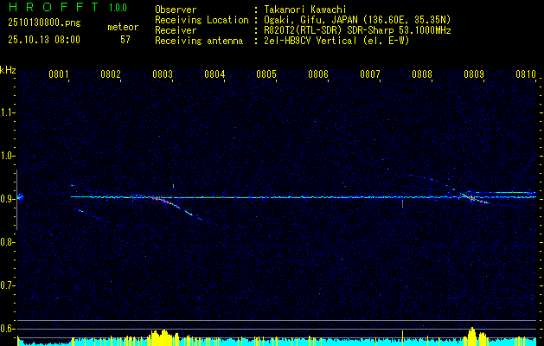Click the 0804 time marker
Screen dimensions: 544x346
click(x=214, y=74)
